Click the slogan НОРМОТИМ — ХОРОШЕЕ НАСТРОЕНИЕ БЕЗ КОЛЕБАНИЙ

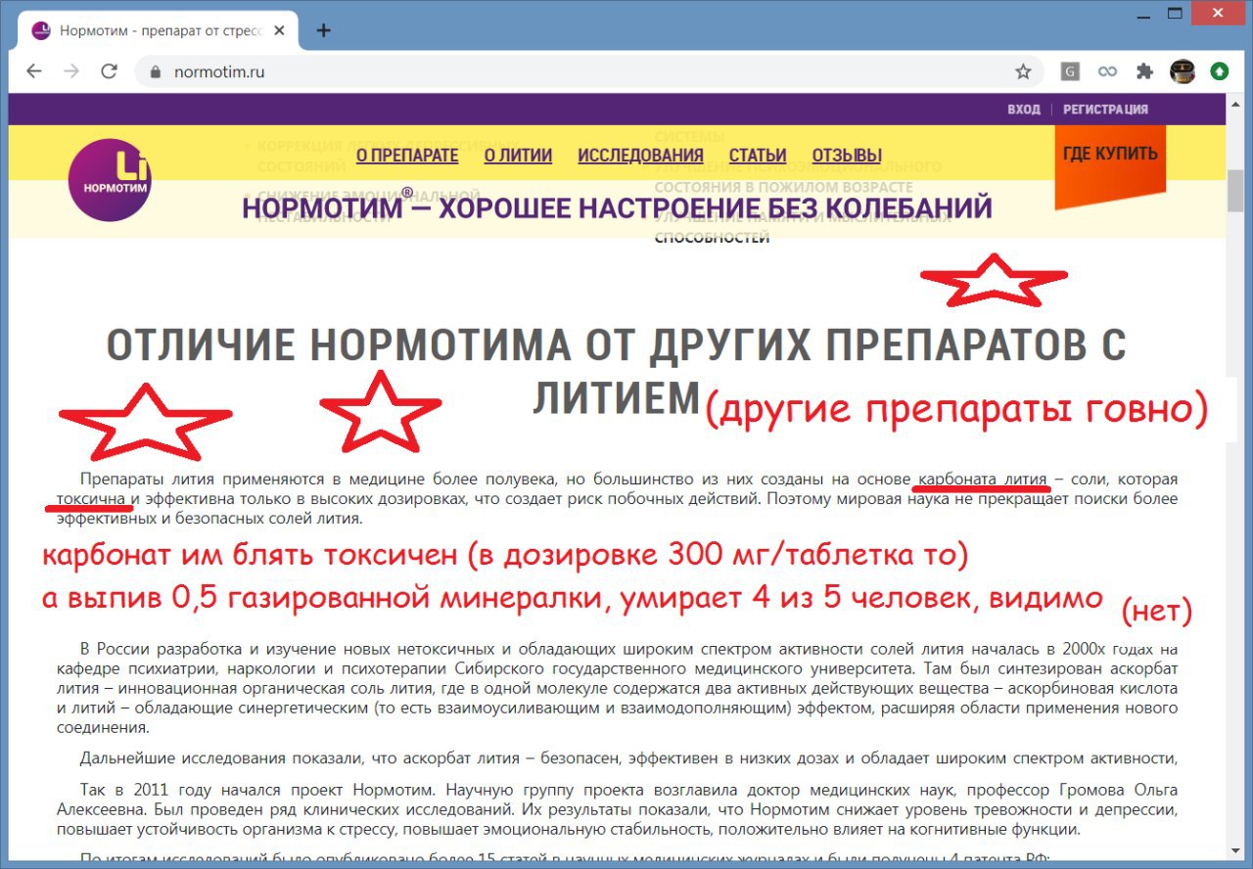(617, 208)
